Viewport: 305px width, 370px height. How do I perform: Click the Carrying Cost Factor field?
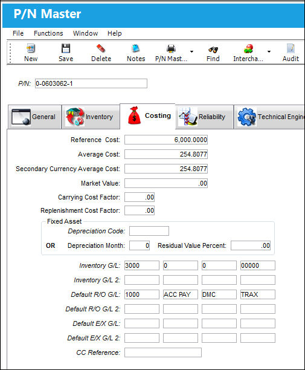coord(140,197)
